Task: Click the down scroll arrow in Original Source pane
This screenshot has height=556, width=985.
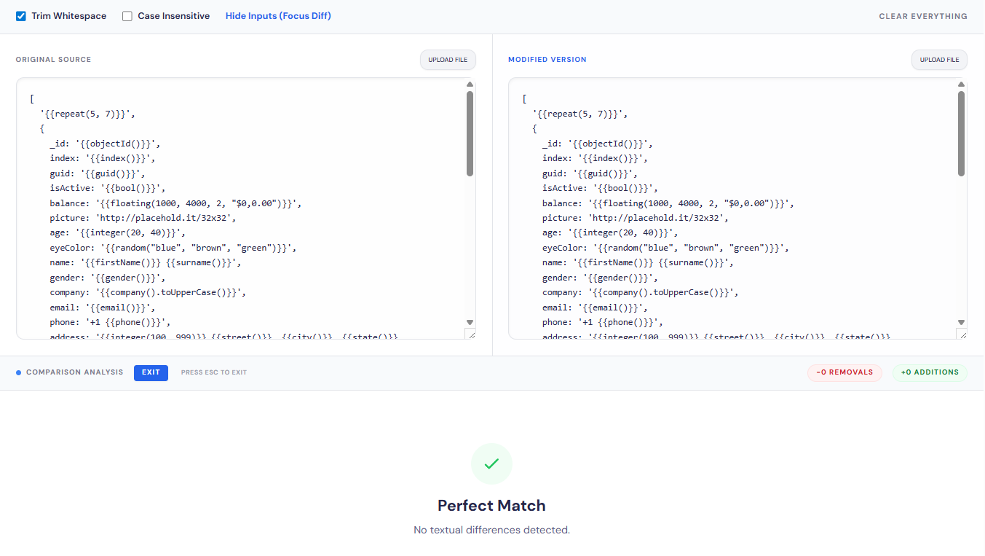Action: coord(470,321)
